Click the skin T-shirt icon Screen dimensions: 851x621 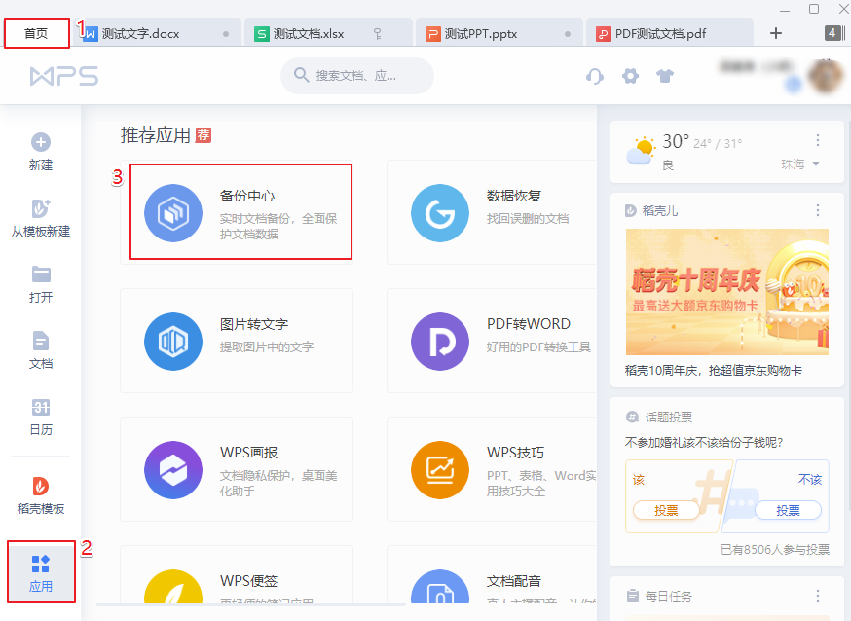tap(665, 76)
